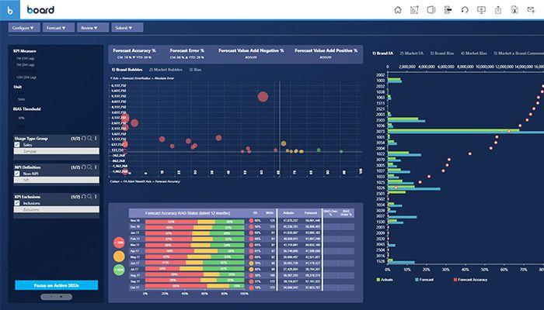Click the Jun 17 row label in RAG table
The image size is (544, 310).
(135, 263)
